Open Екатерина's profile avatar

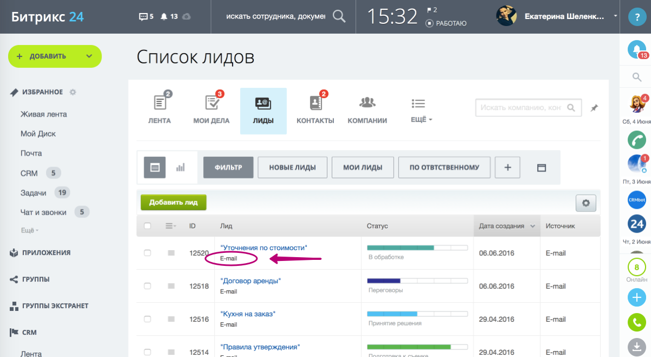click(x=506, y=16)
